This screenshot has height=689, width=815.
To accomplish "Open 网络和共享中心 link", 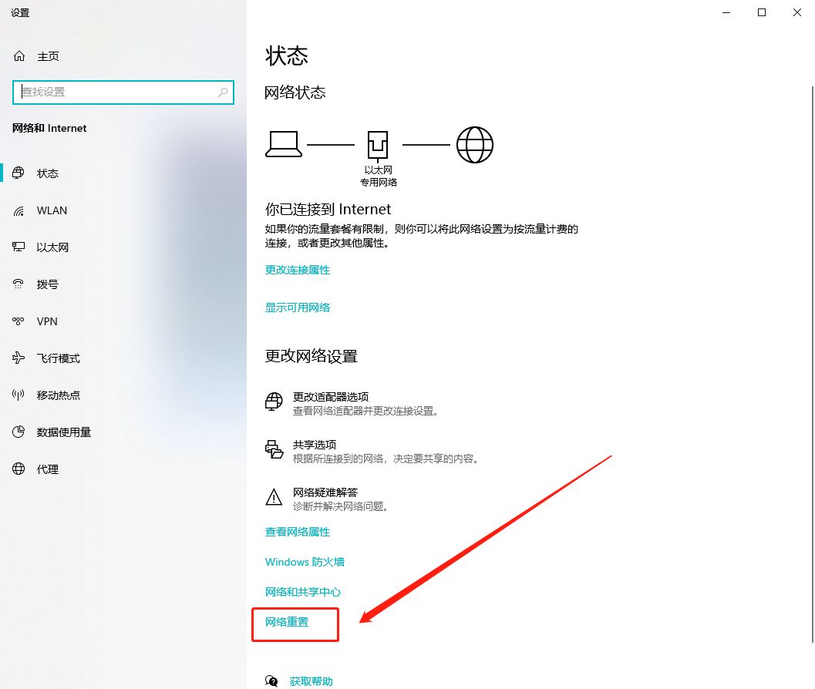I will (x=303, y=592).
